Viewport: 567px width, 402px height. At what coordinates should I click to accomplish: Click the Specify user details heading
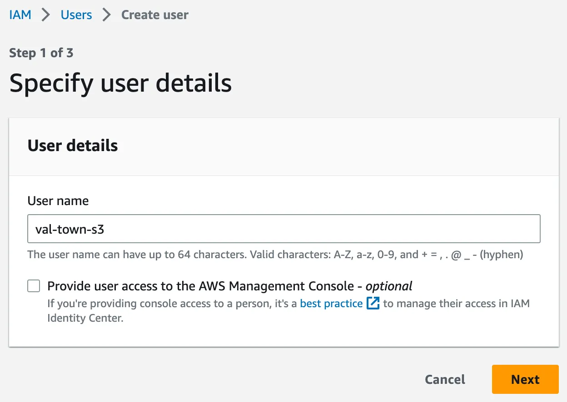click(120, 83)
